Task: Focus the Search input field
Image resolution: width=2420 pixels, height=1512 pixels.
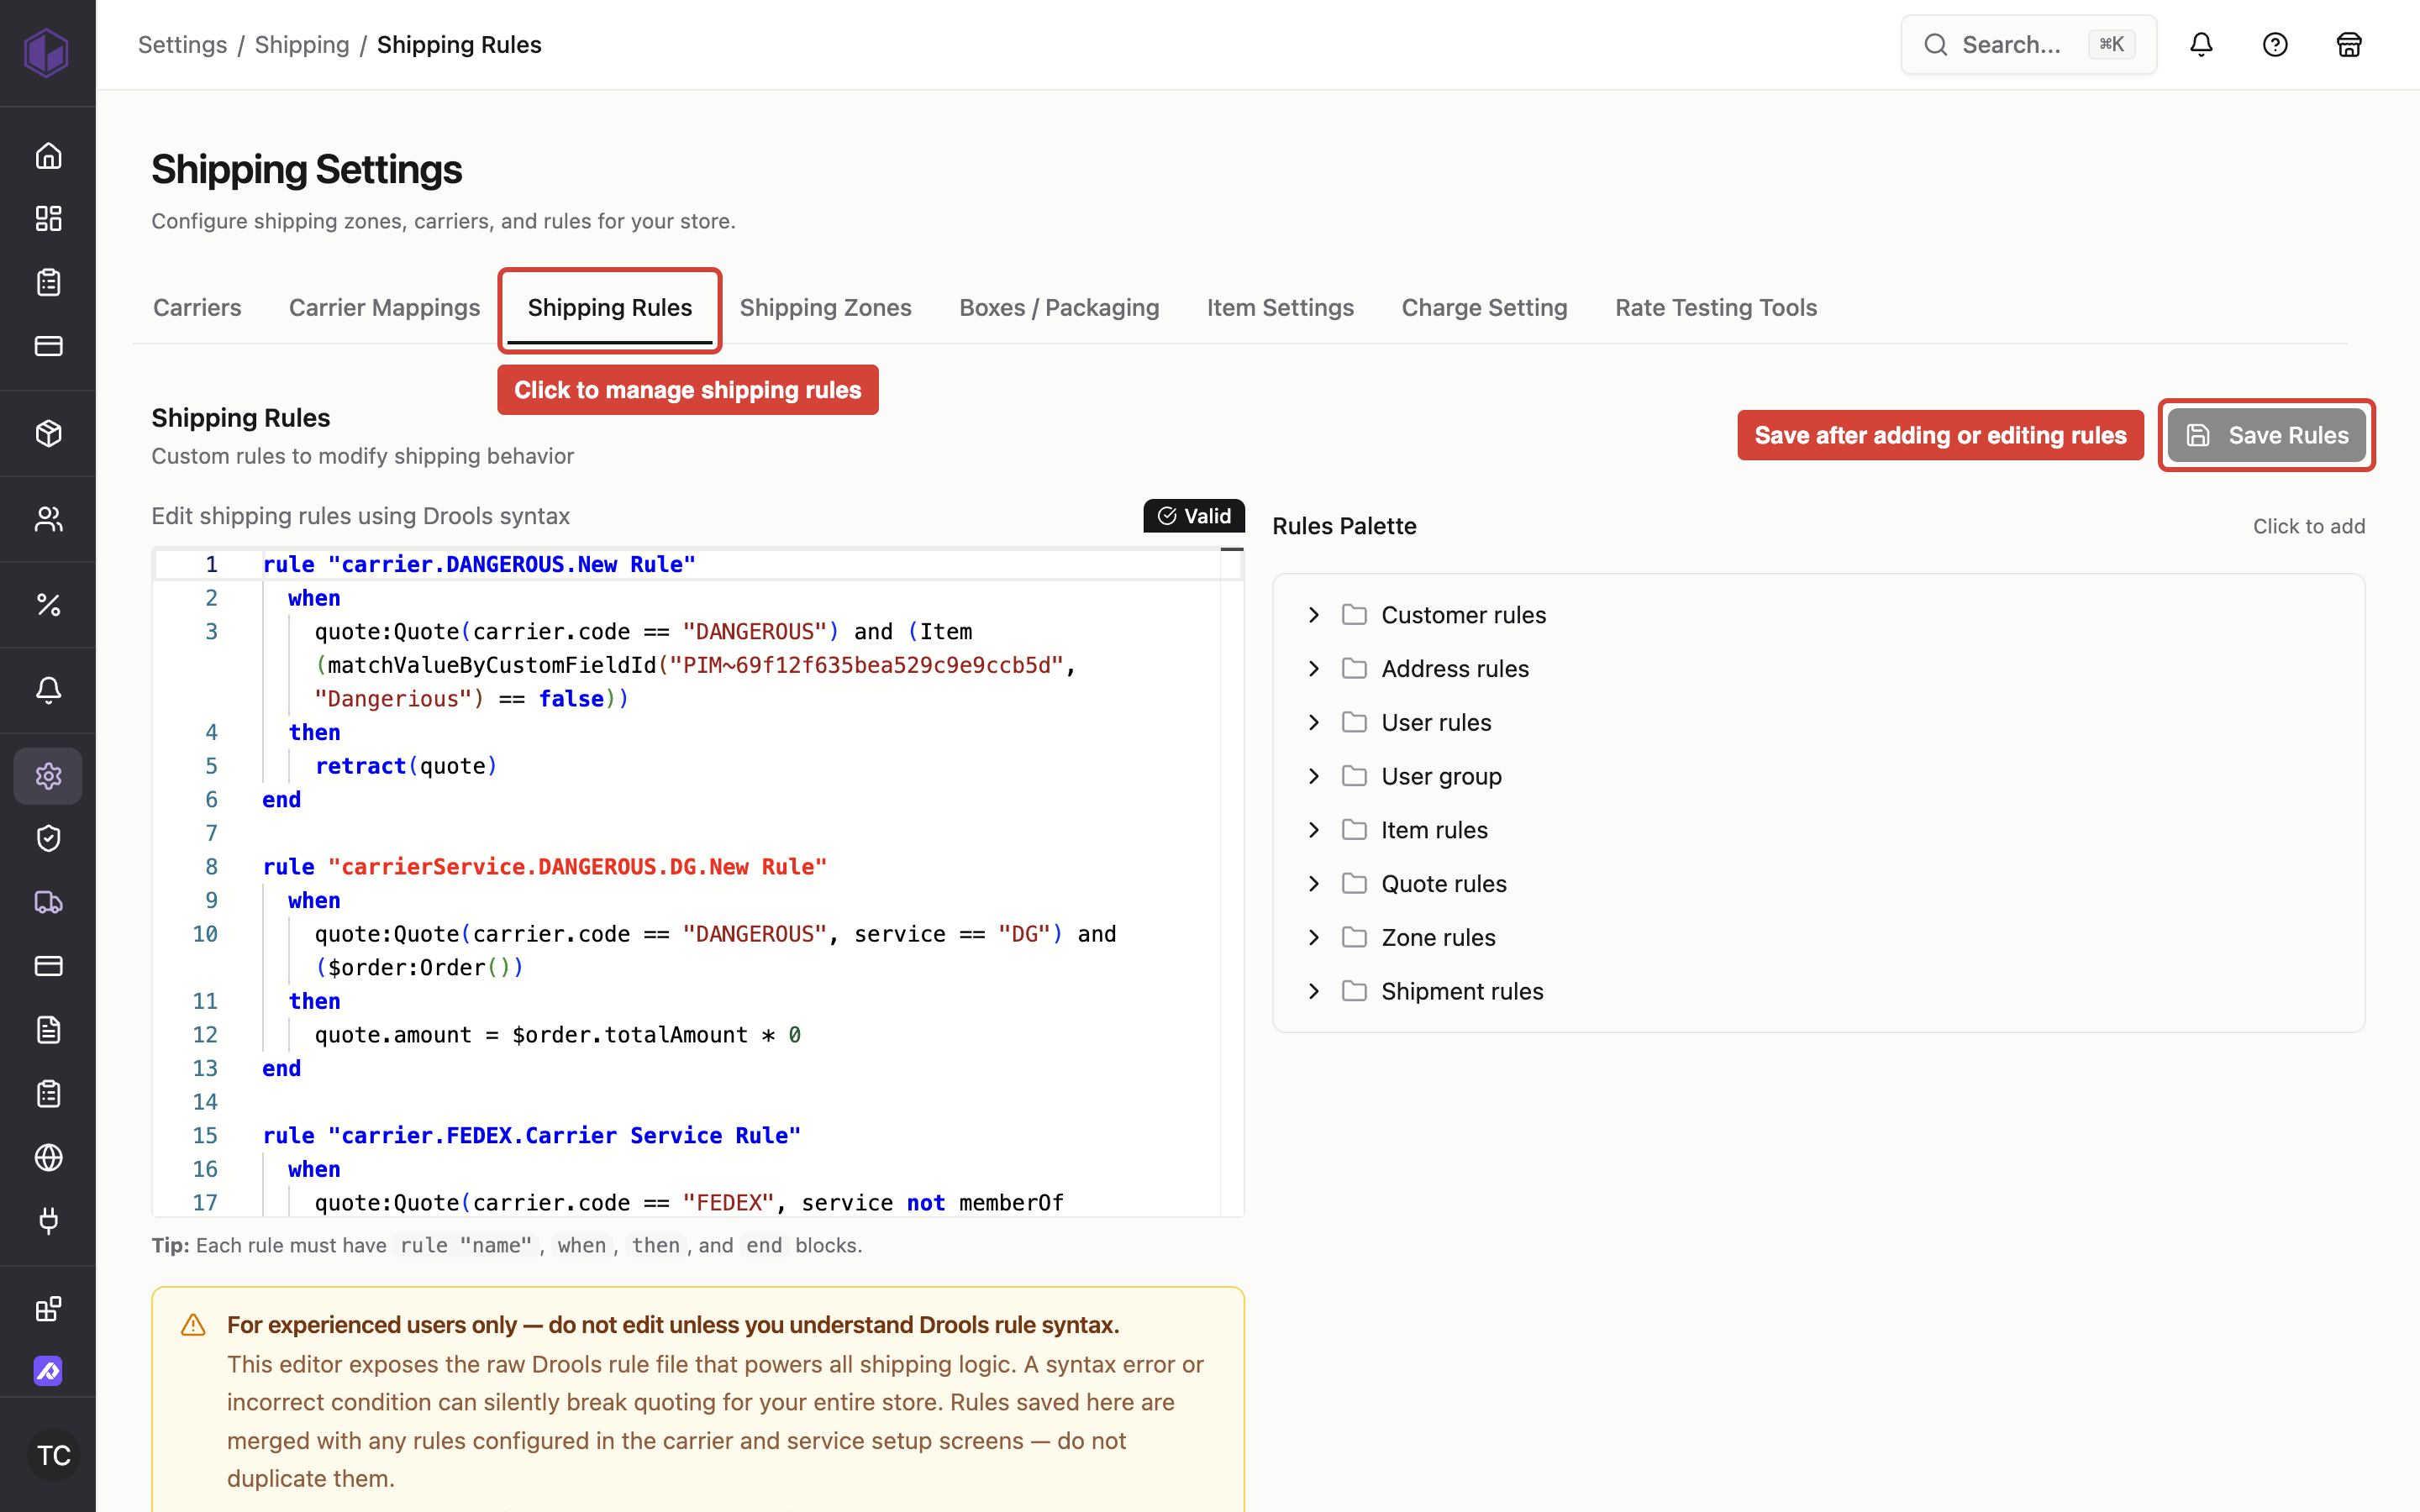Action: click(x=2028, y=45)
